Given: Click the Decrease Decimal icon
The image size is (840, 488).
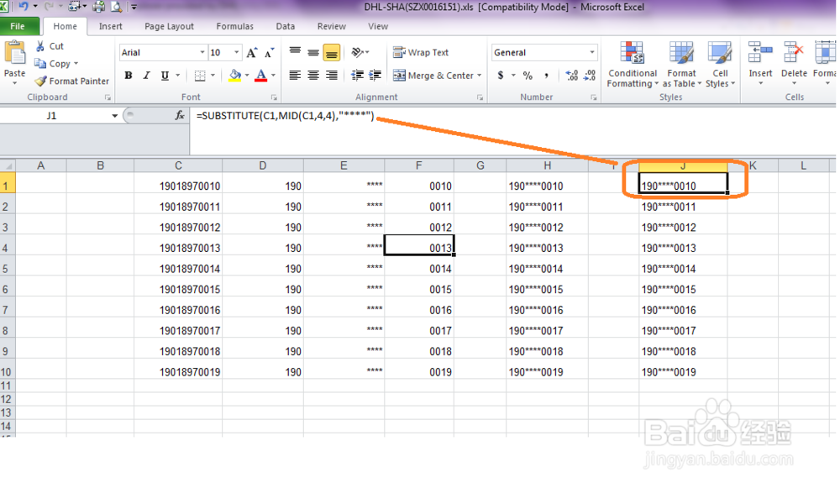Looking at the screenshot, I should pyautogui.click(x=590, y=76).
